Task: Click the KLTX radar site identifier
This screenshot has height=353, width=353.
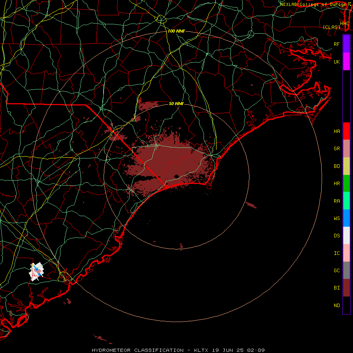Action: (x=201, y=350)
